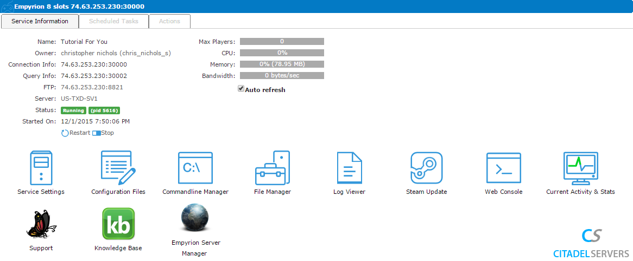This screenshot has height=261, width=633.
Task: Launch Empyrion Server Manager globe icon
Action: [x=194, y=218]
